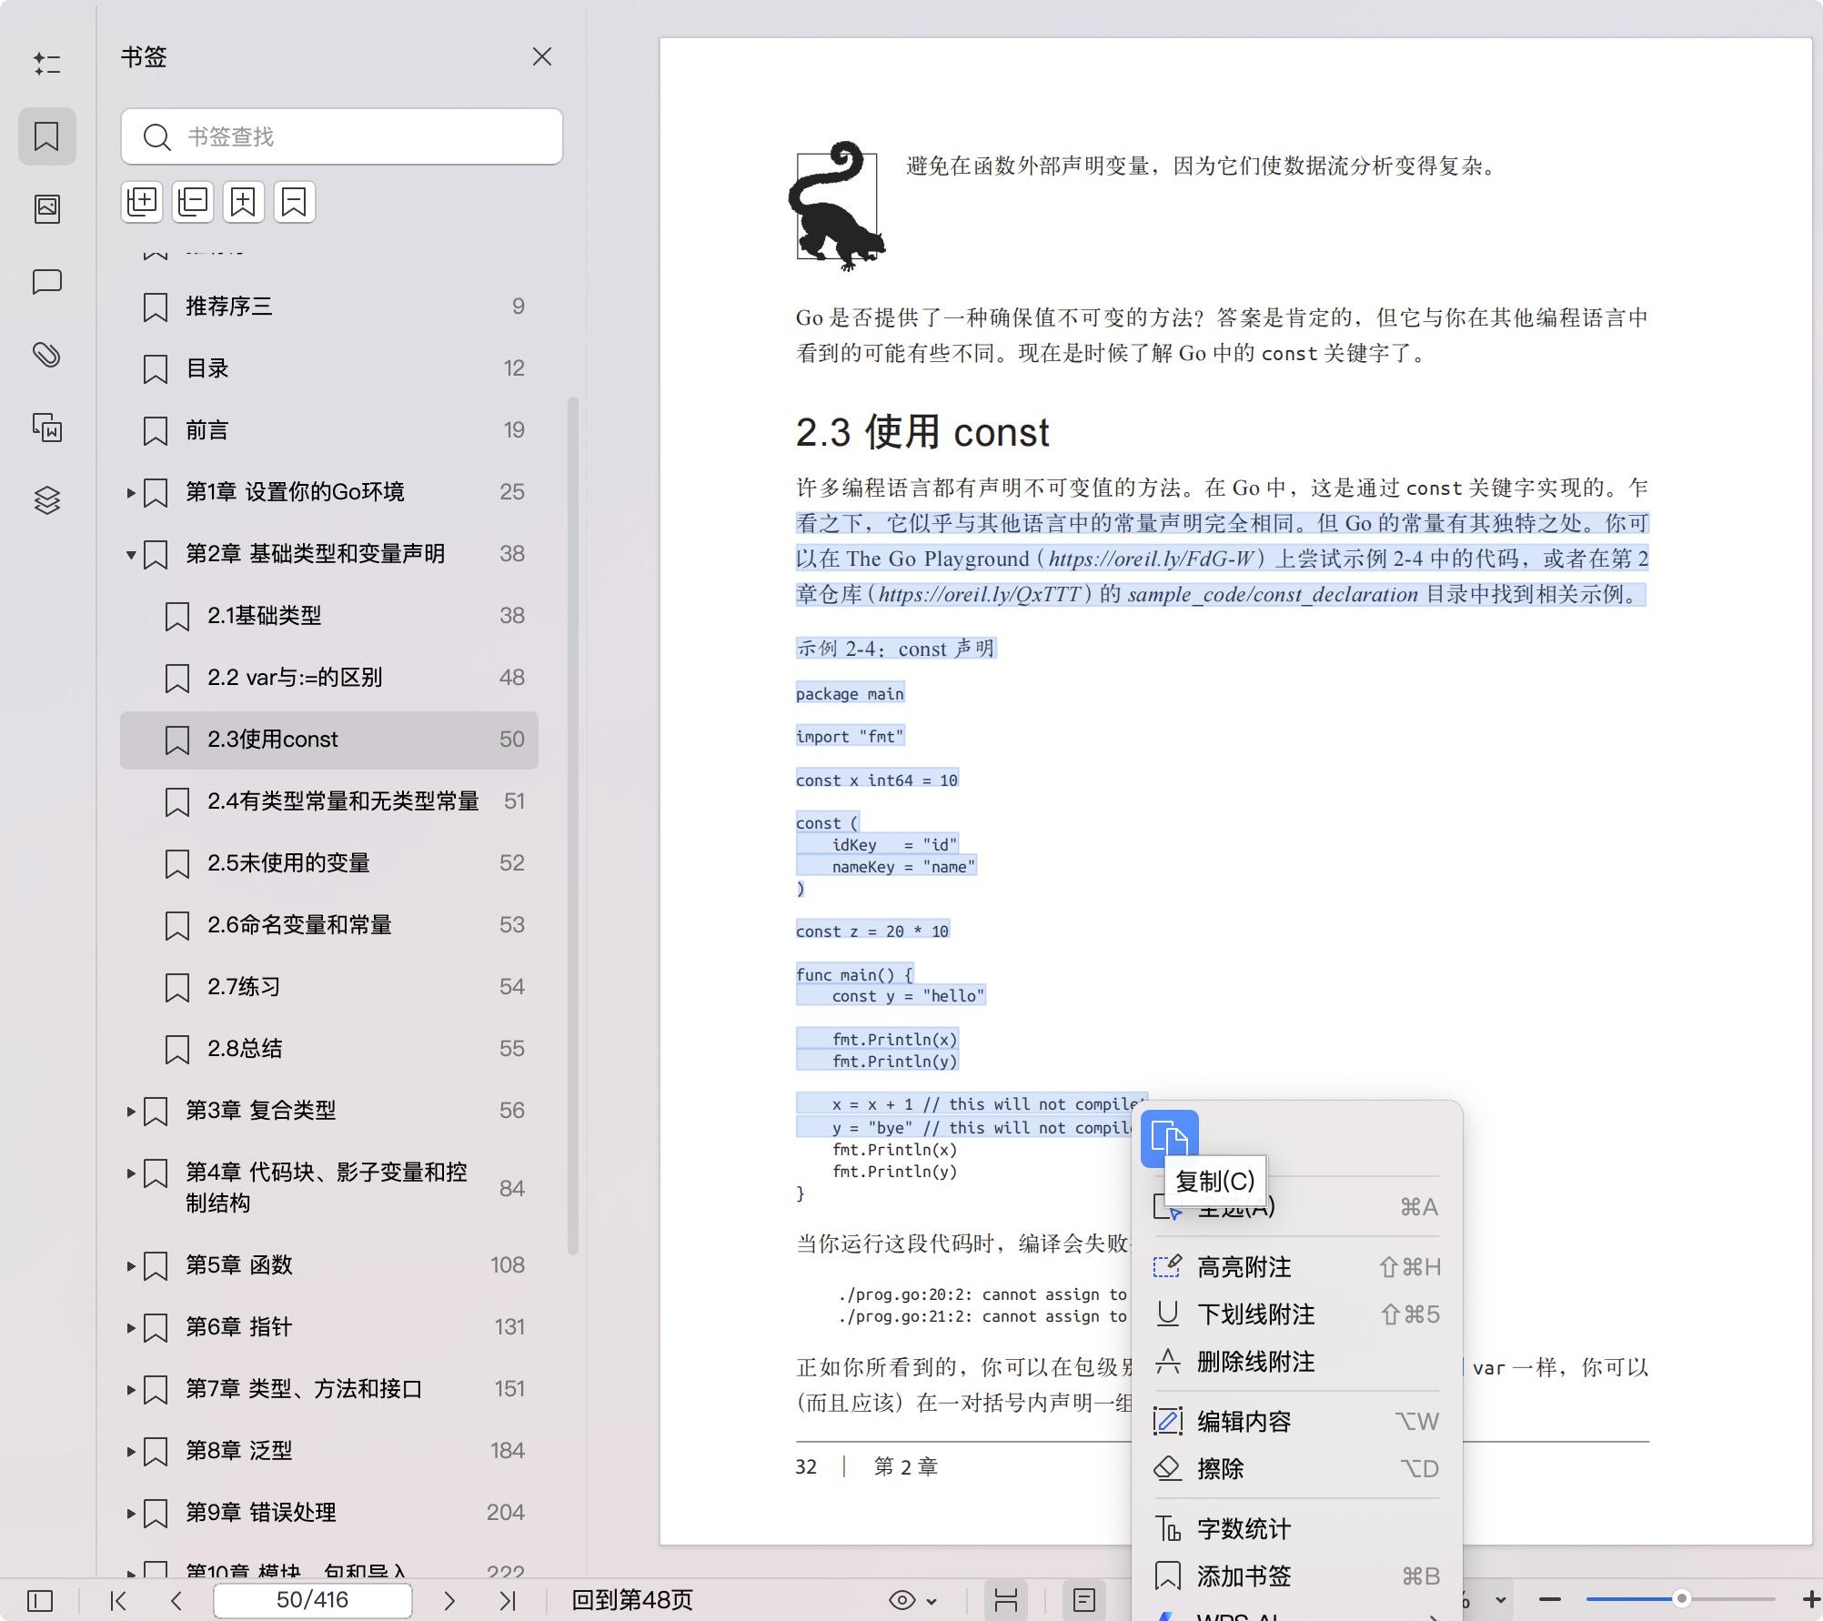Click expand all bookmarks icon
The height and width of the screenshot is (1621, 1823).
point(142,201)
